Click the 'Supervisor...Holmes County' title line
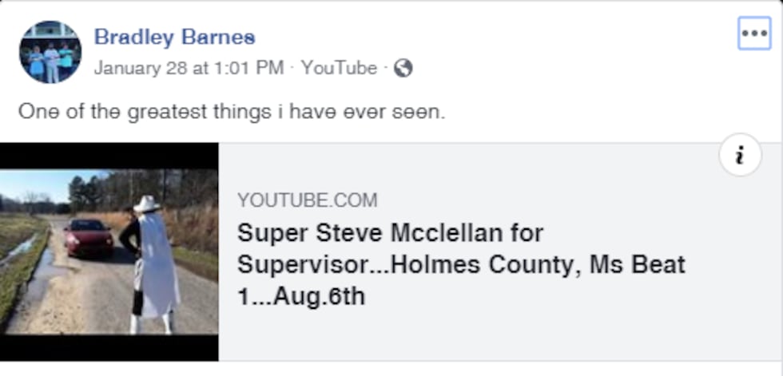The width and height of the screenshot is (783, 376). click(x=461, y=264)
